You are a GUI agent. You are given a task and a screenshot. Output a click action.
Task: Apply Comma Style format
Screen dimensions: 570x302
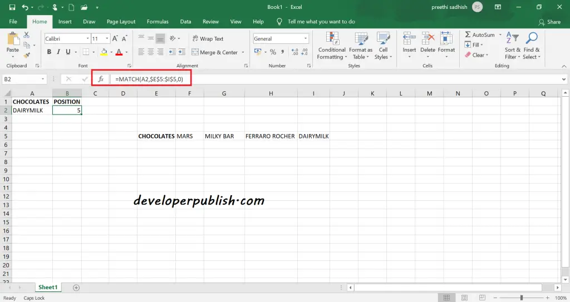point(282,52)
